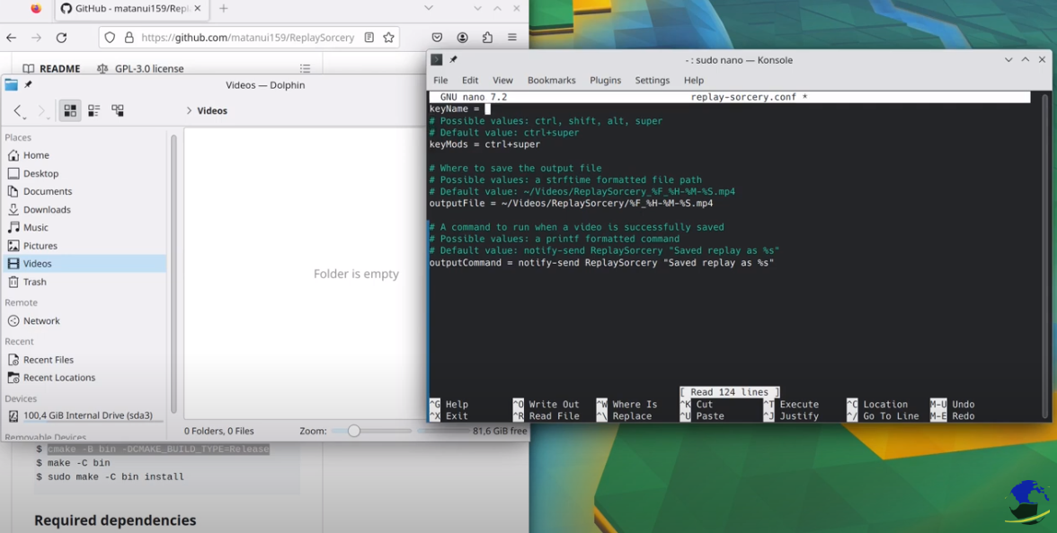Switch Dolphin to Compact view mode
The image size is (1057, 533).
click(93, 110)
